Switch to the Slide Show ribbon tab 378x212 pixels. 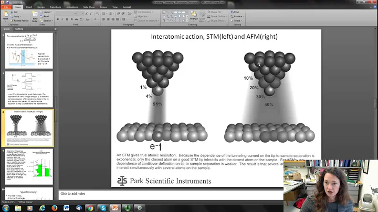point(89,7)
